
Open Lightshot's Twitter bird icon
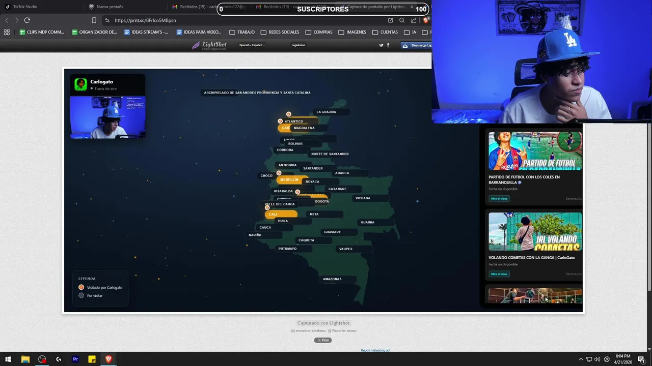[381, 45]
